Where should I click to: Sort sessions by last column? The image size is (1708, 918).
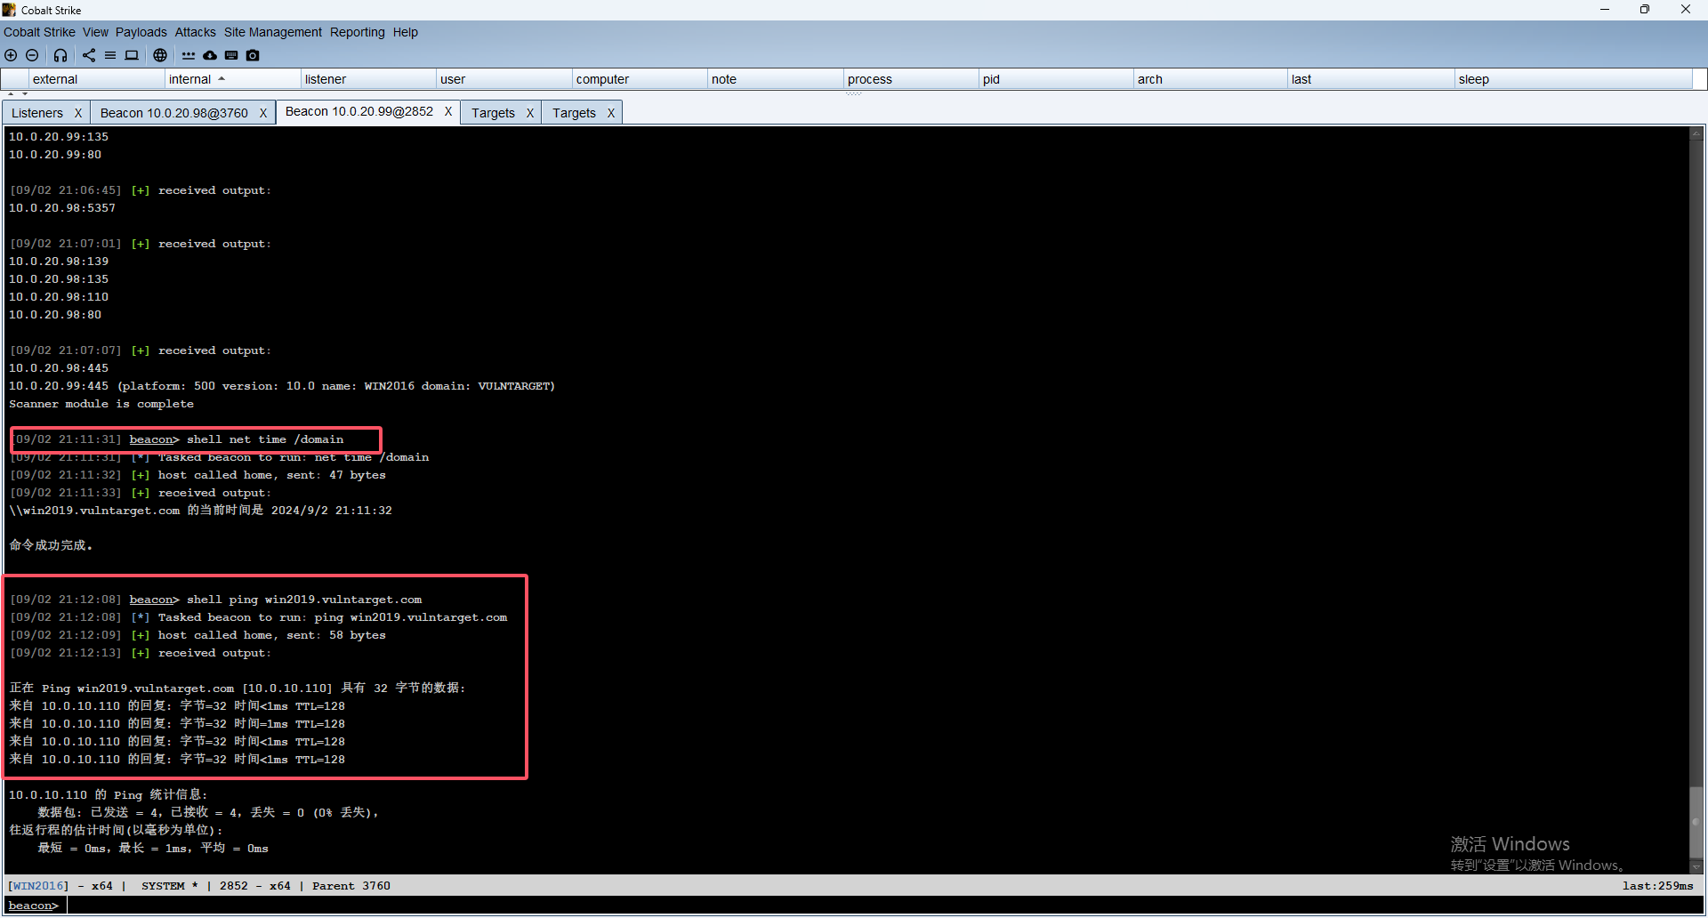point(1372,79)
